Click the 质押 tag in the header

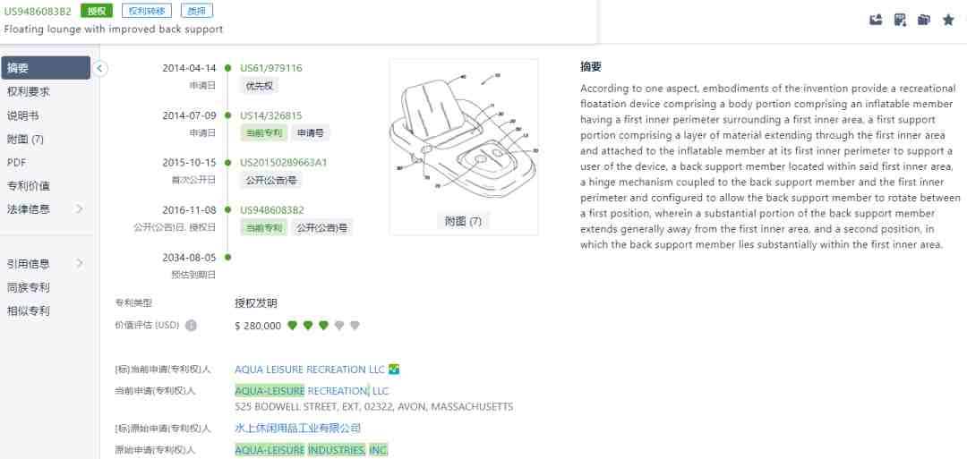[197, 11]
